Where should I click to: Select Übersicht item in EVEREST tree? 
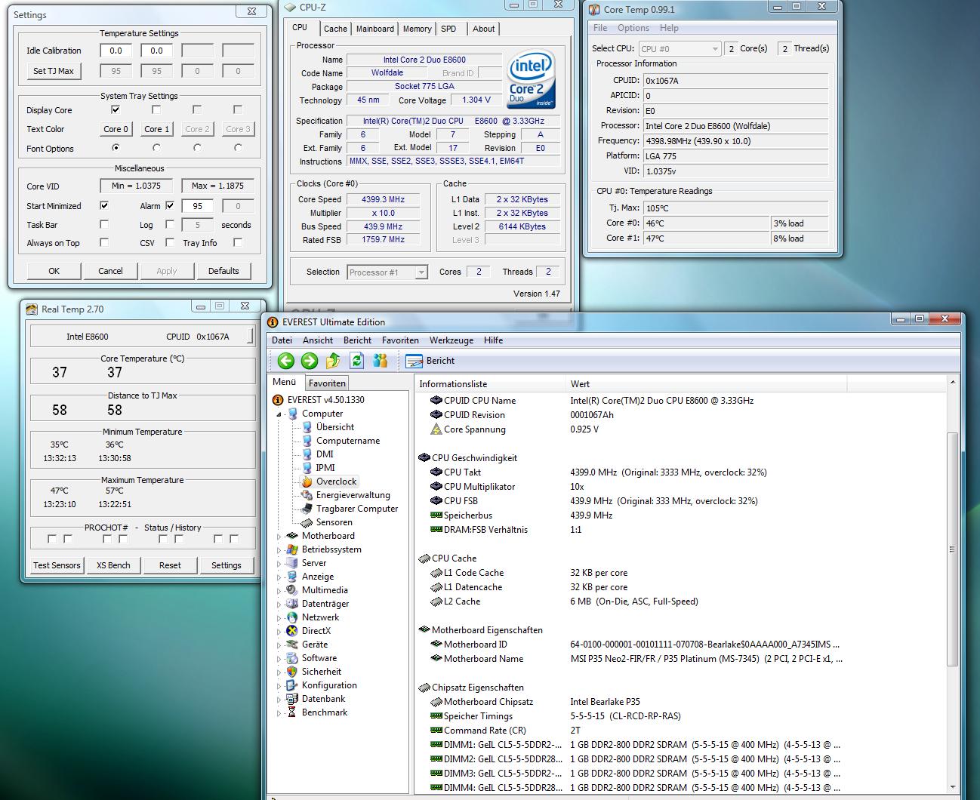point(335,427)
